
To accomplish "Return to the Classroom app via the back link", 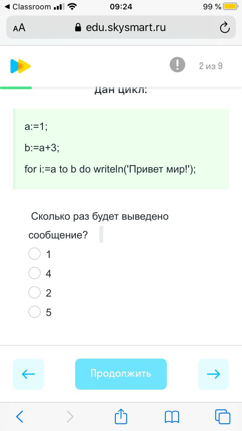I will [28, 7].
